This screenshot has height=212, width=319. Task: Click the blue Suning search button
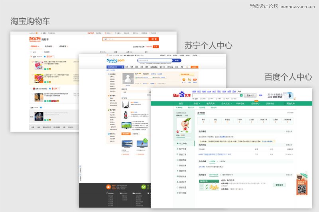177,60
